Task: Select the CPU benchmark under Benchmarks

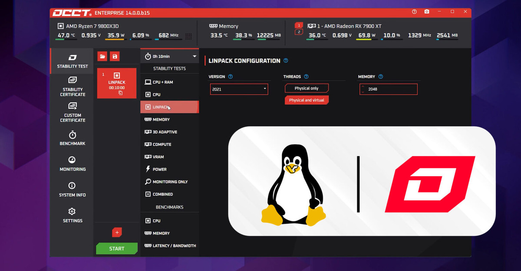Action: (169, 221)
